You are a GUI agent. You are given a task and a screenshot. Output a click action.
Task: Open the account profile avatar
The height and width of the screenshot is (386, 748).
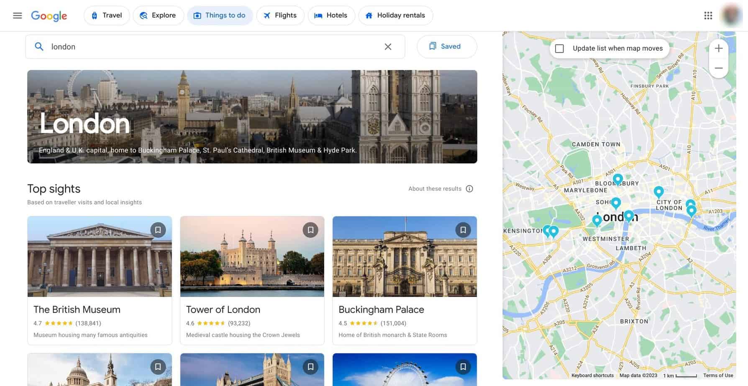tap(731, 15)
